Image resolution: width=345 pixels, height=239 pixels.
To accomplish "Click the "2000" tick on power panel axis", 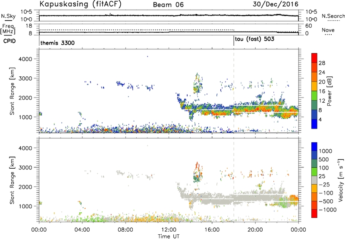I will (25, 97).
